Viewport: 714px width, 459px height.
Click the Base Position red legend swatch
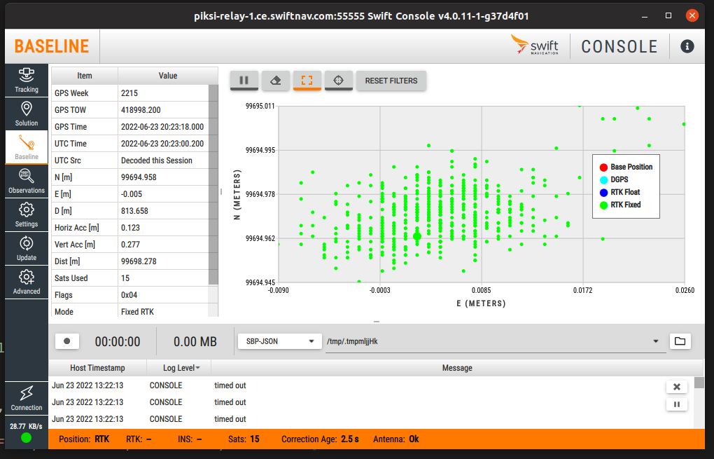tap(604, 167)
